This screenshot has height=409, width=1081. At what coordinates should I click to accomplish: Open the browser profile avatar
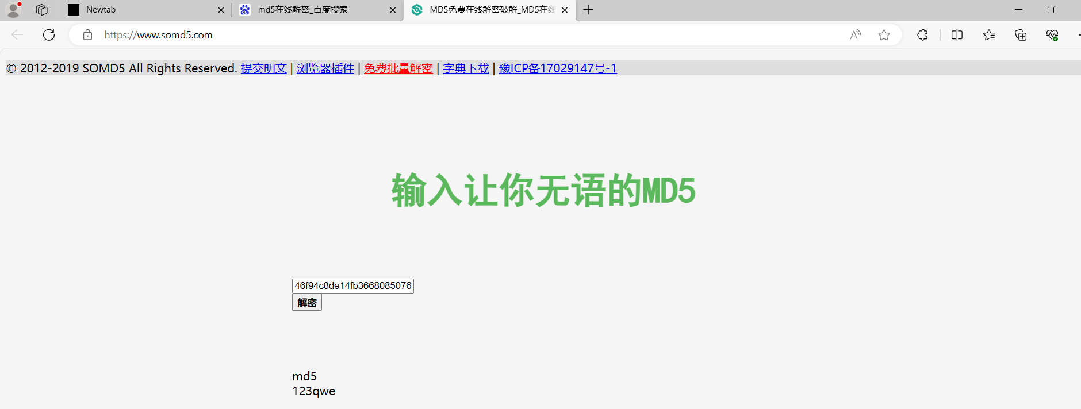[x=13, y=10]
